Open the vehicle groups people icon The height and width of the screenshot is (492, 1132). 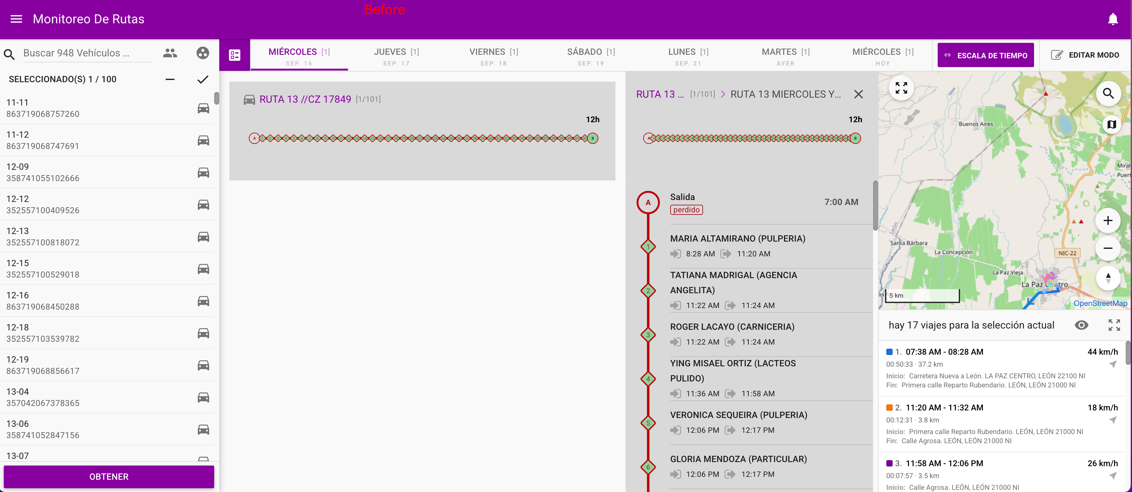pyautogui.click(x=170, y=53)
